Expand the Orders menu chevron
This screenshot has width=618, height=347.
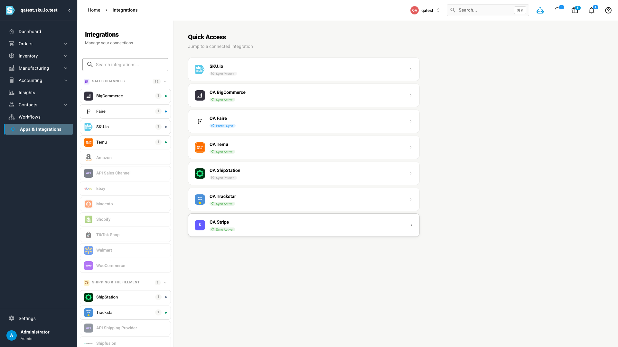[66, 44]
